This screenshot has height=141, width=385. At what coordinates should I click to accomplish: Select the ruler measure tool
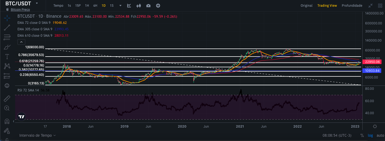[7, 98]
